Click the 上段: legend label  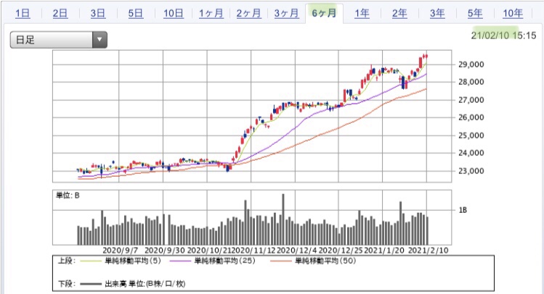[x=67, y=261]
